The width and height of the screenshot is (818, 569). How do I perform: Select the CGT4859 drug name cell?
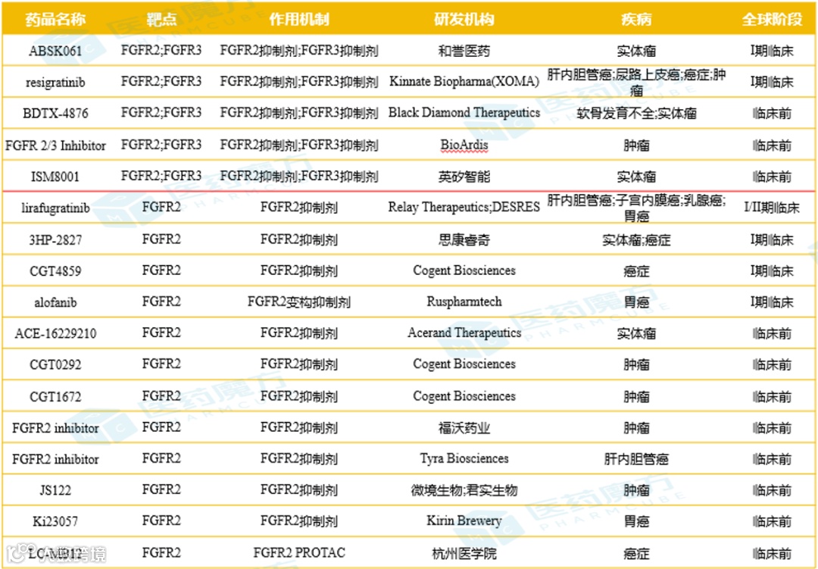coord(55,271)
